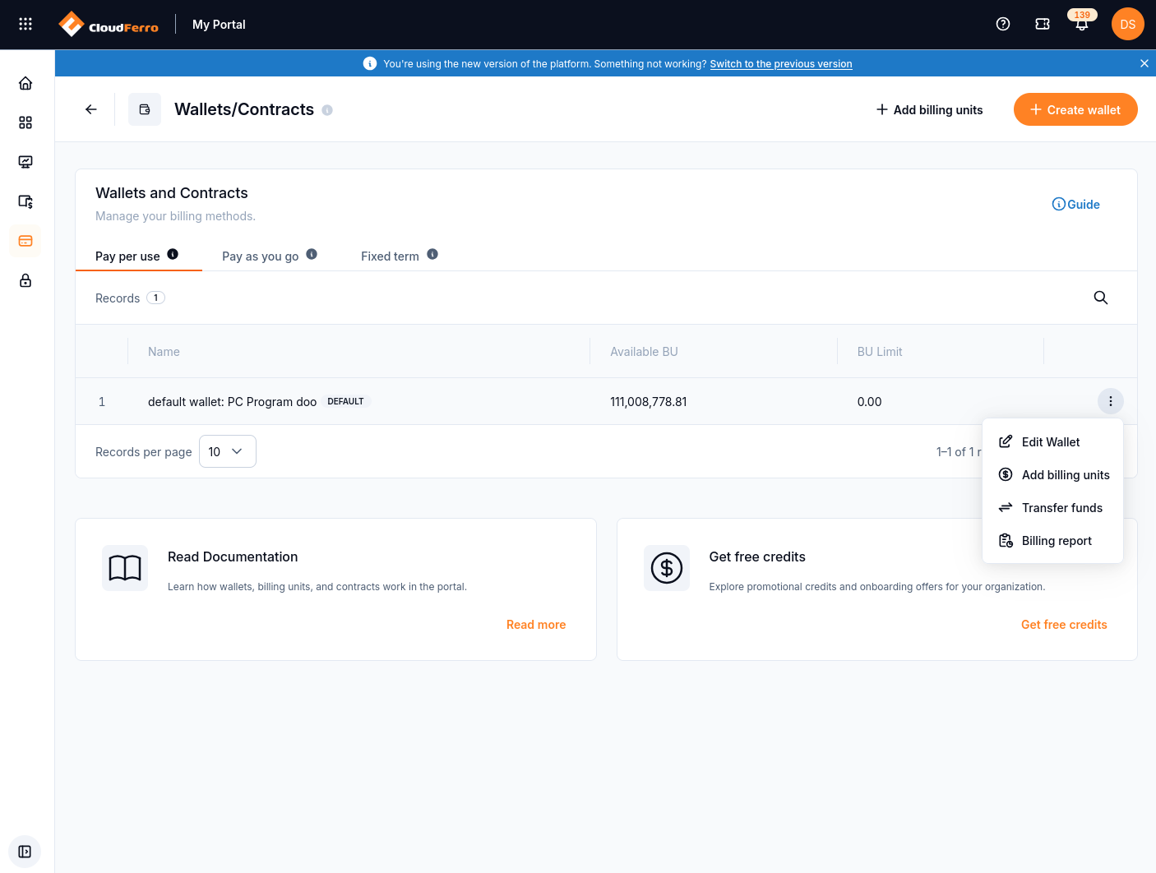Viewport: 1156px width, 873px height.
Task: Choose Add billing units in context menu
Action: tap(1052, 475)
